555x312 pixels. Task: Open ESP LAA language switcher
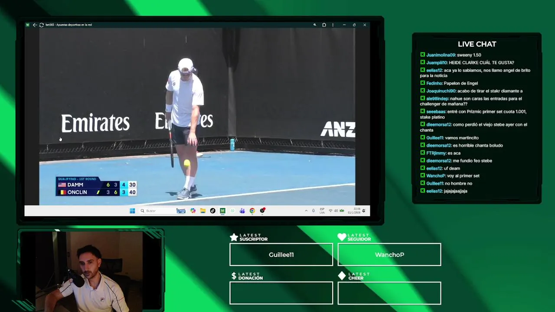point(322,211)
